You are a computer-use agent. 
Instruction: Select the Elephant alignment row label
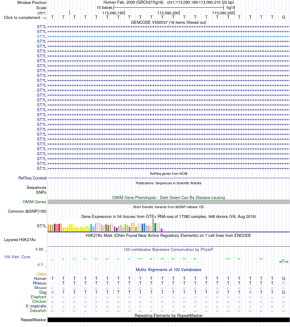click(38, 297)
